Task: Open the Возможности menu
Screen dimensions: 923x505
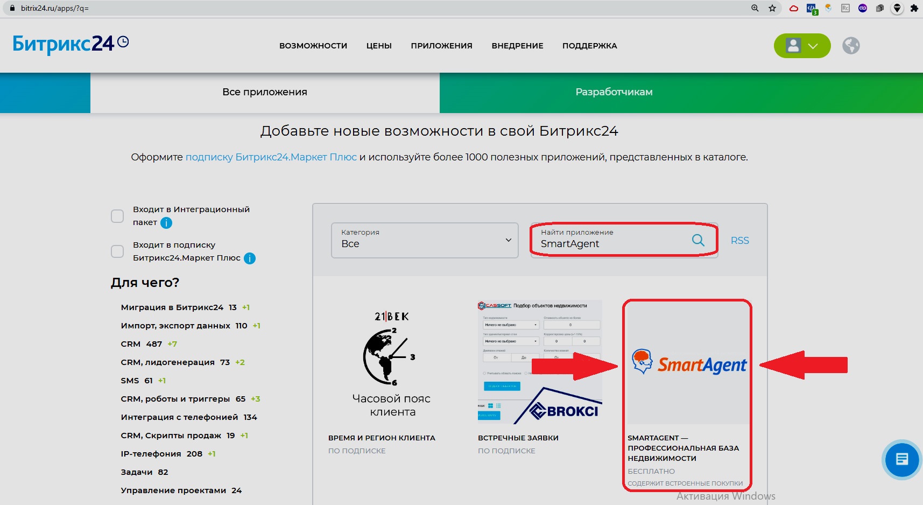Action: [313, 46]
